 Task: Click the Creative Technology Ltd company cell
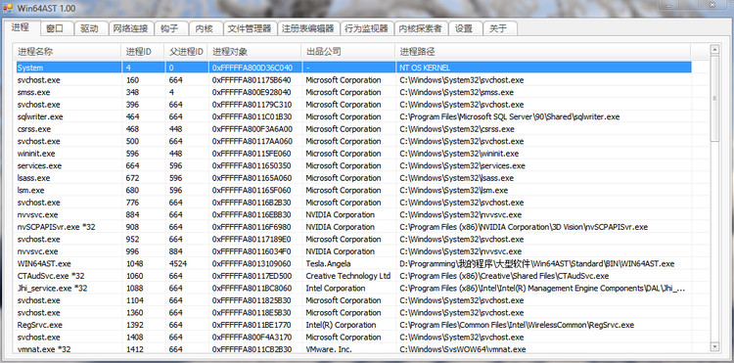(x=348, y=276)
